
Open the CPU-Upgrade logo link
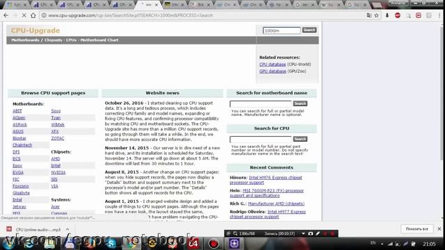tap(35, 31)
